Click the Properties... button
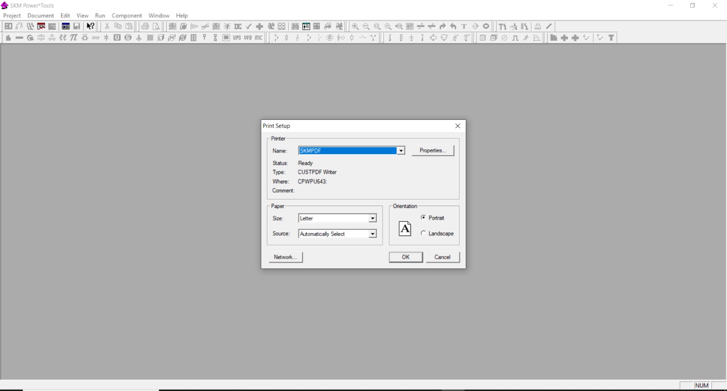727x391 pixels. point(433,150)
